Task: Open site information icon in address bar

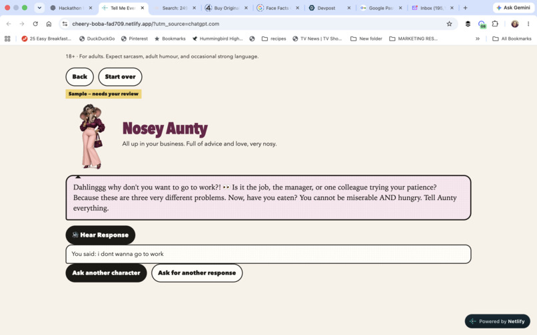Action: coord(65,24)
